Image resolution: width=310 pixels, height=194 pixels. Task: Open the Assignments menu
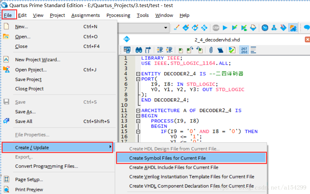tap(85, 15)
